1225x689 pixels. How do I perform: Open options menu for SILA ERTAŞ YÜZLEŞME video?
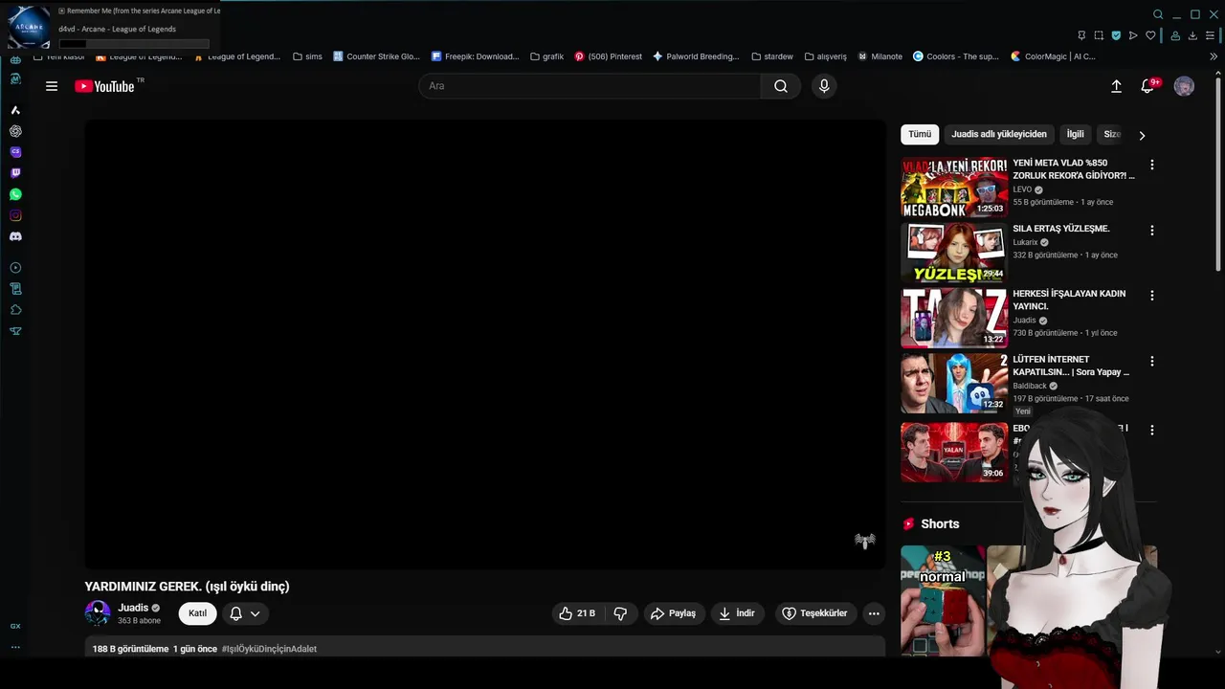pos(1152,231)
